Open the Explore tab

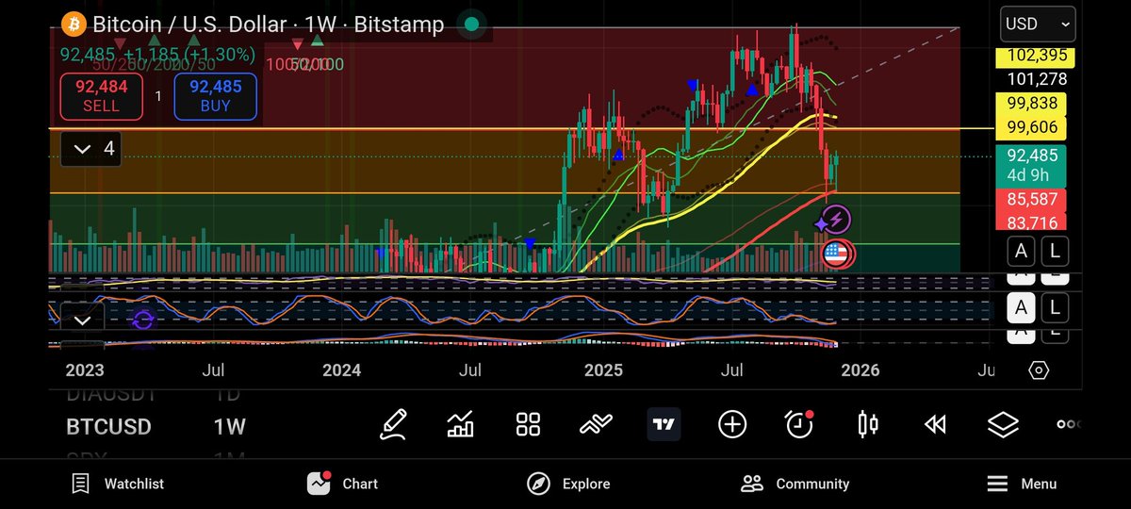[568, 484]
